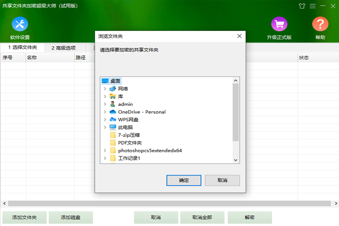
Task: Select PDF文件夹 folder name
Action: coord(130,142)
